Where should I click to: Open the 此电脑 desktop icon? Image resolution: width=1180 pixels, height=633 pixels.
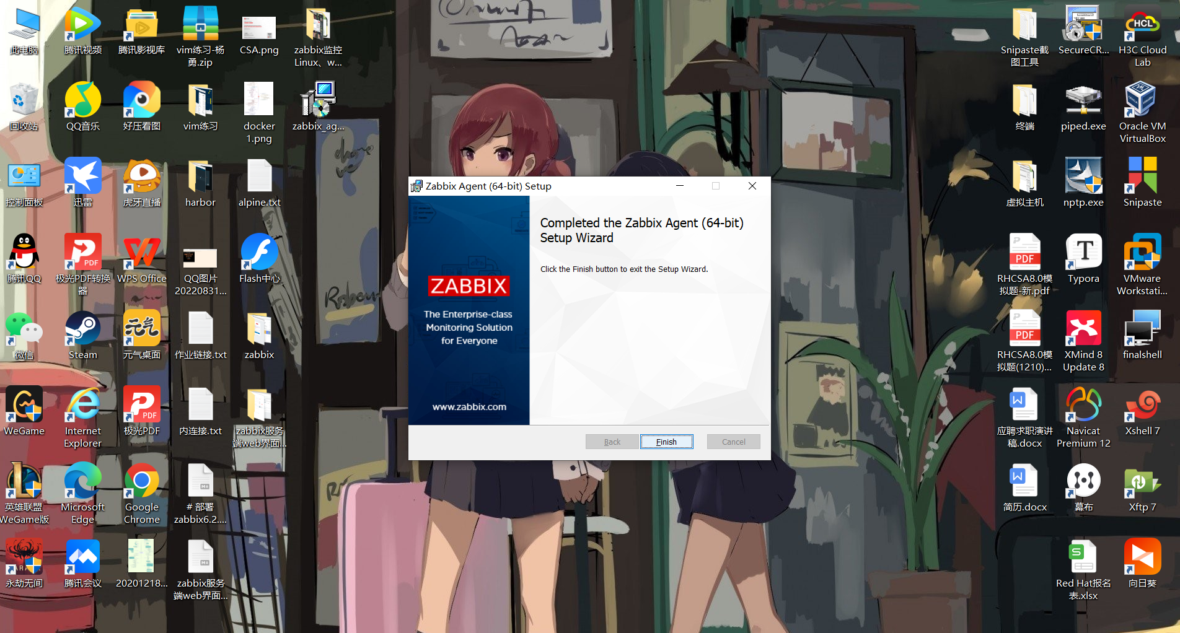click(x=24, y=31)
